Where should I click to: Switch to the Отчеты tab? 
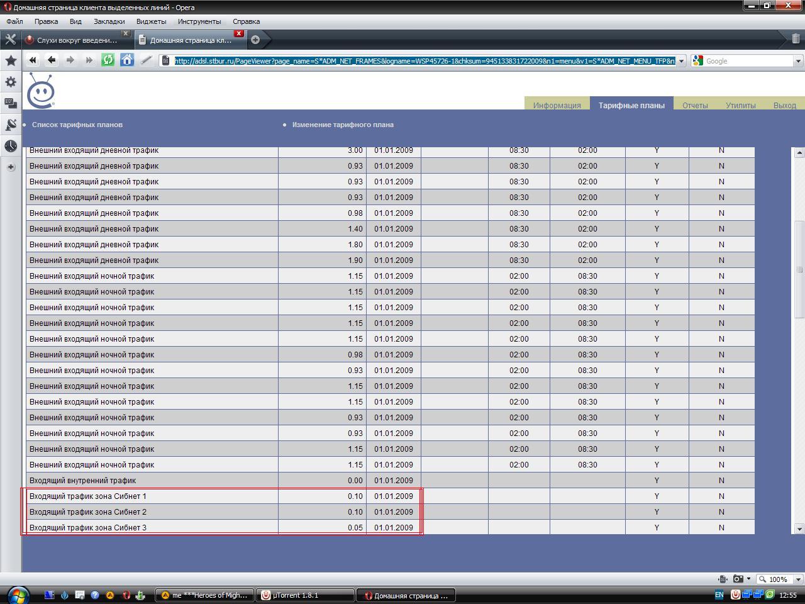tap(695, 105)
